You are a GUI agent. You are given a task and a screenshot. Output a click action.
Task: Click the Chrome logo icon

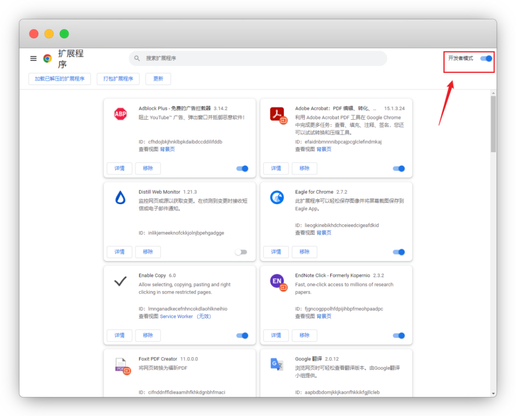(x=47, y=59)
